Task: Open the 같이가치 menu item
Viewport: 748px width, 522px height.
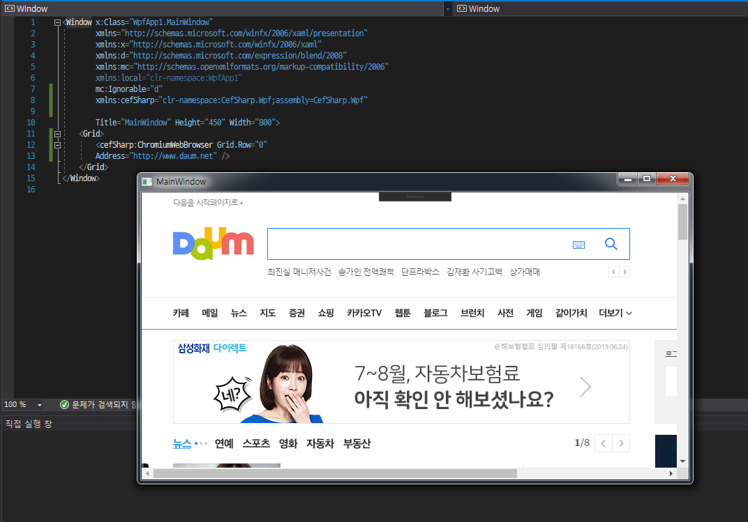Action: click(x=571, y=313)
